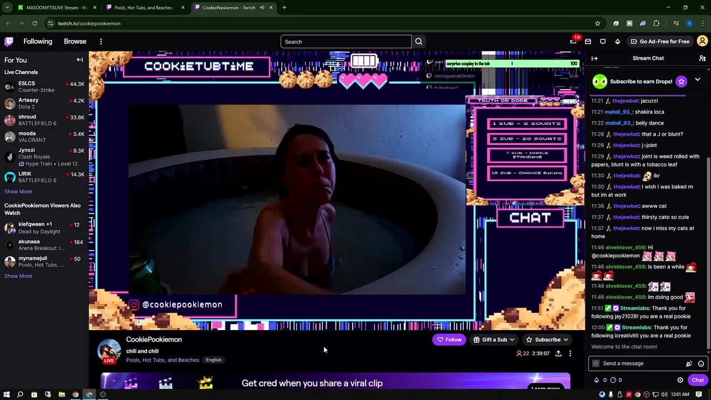Viewport: 711px width, 400px height.
Task: Open the browser tab search dropdown
Action: click(7, 8)
